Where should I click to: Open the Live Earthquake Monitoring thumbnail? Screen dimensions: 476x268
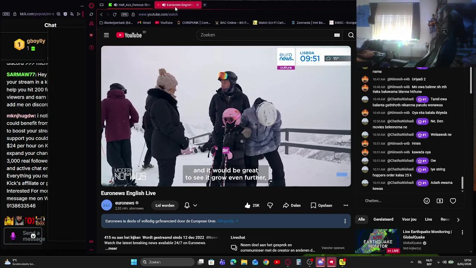tap(378, 241)
